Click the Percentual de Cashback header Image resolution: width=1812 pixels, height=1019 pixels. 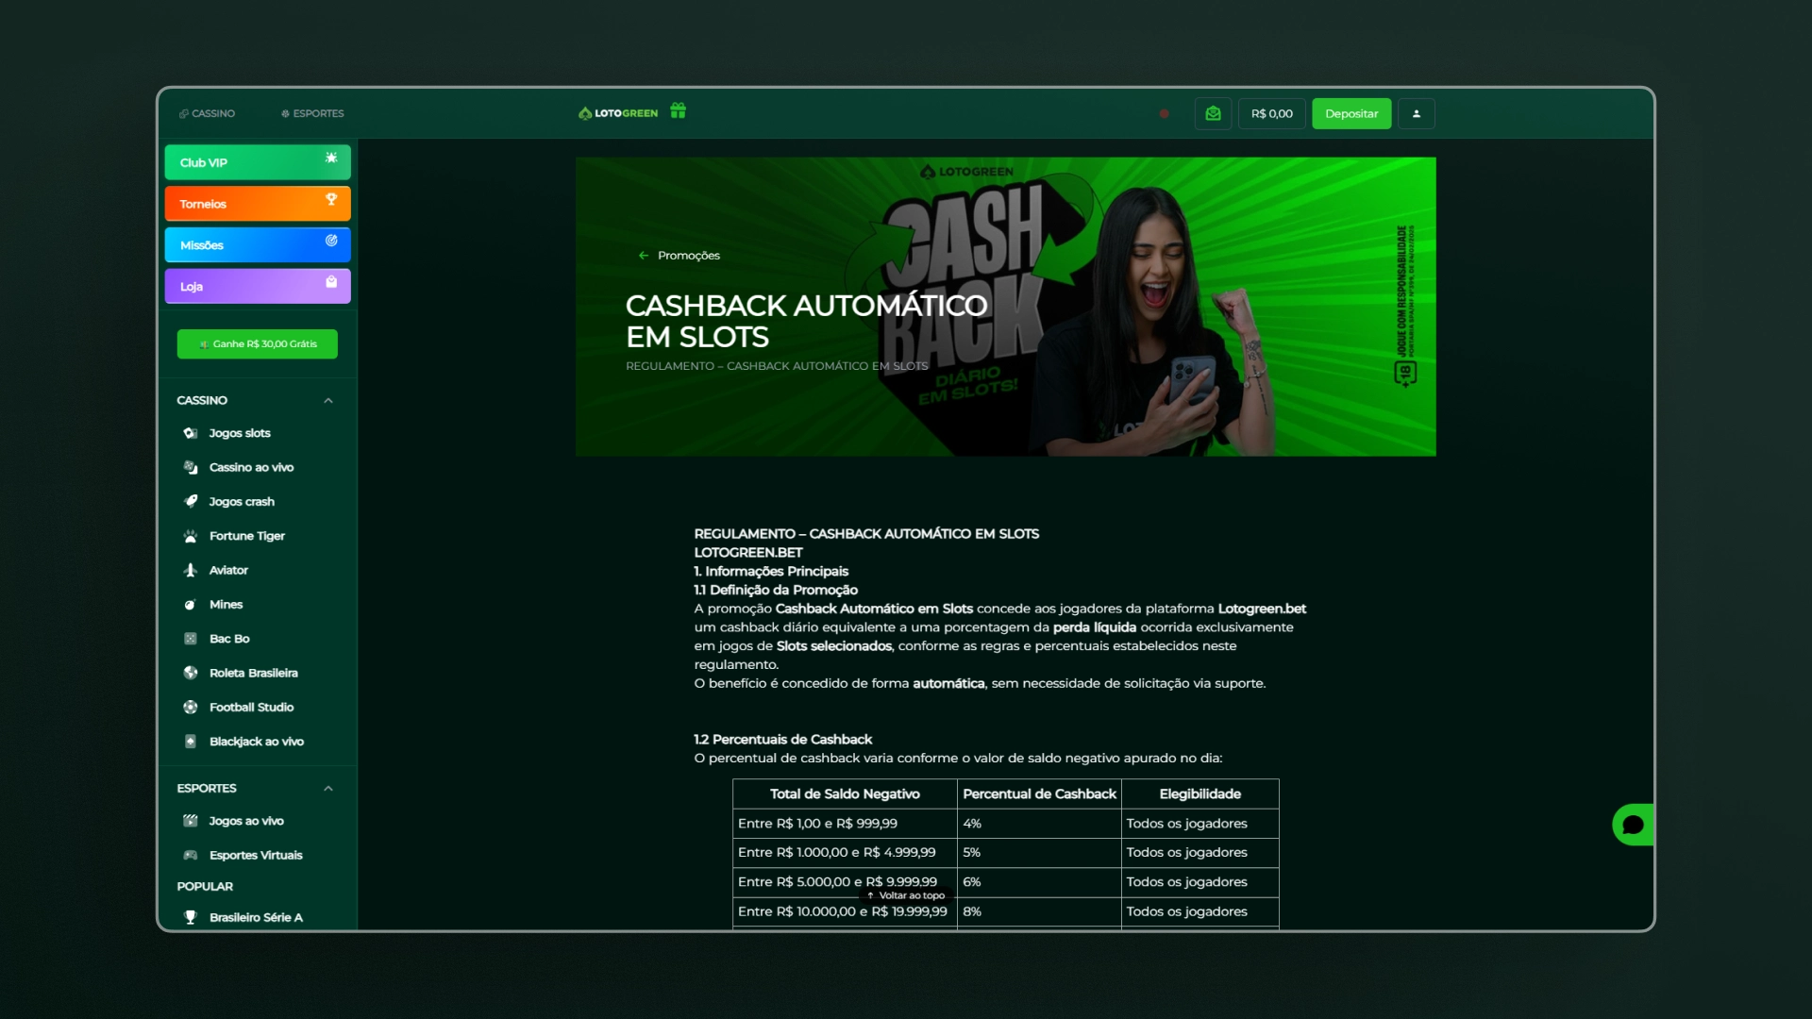pyautogui.click(x=1039, y=793)
